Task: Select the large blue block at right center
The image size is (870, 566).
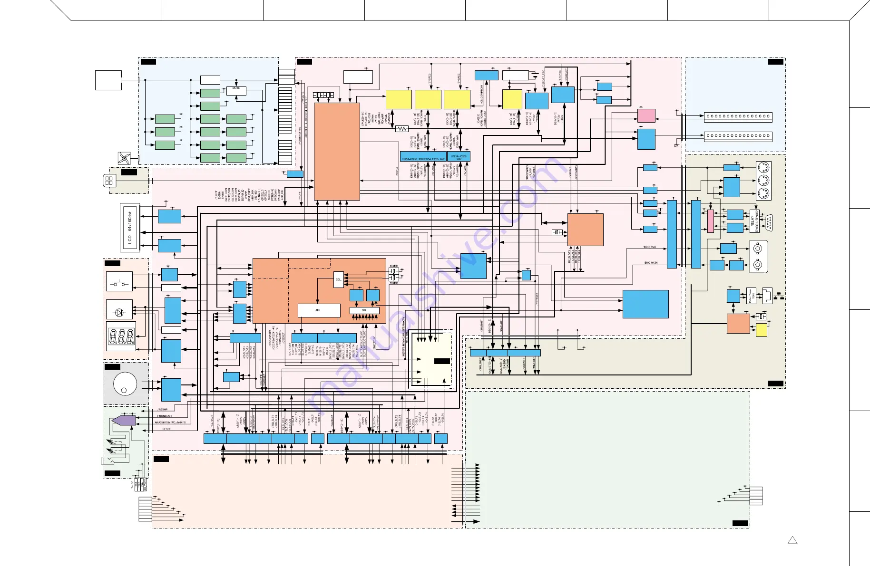Action: (x=645, y=304)
